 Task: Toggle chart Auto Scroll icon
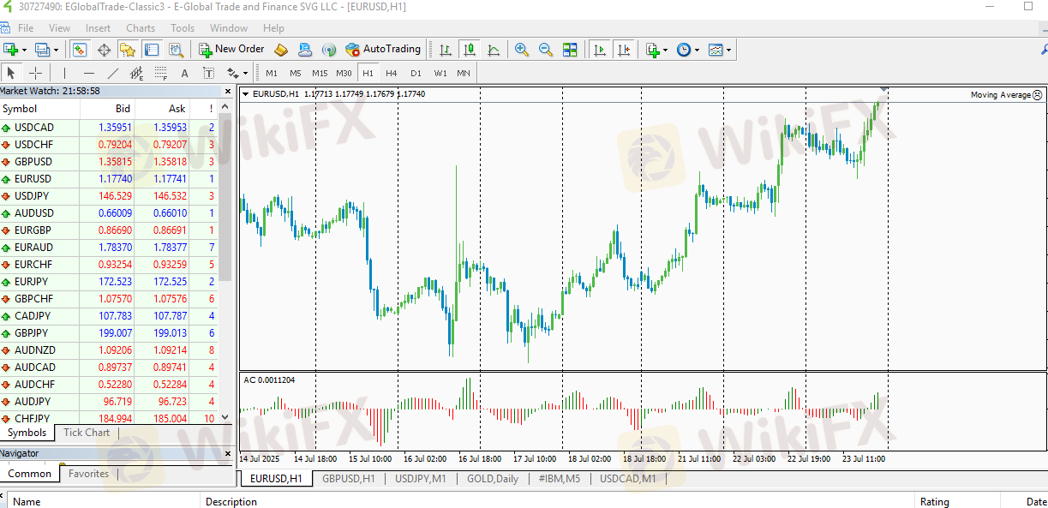click(600, 50)
